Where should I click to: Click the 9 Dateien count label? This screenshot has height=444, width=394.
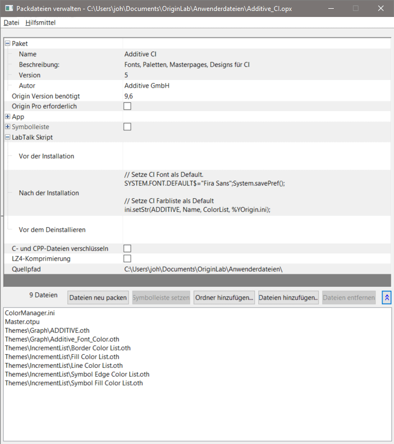pyautogui.click(x=43, y=295)
